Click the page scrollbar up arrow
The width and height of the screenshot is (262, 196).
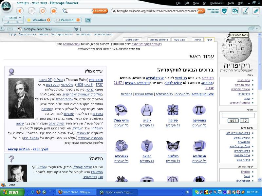point(259,35)
